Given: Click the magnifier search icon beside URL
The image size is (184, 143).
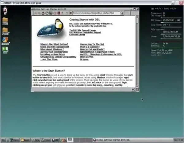Looking at the screenshot, I should click(x=122, y=13).
